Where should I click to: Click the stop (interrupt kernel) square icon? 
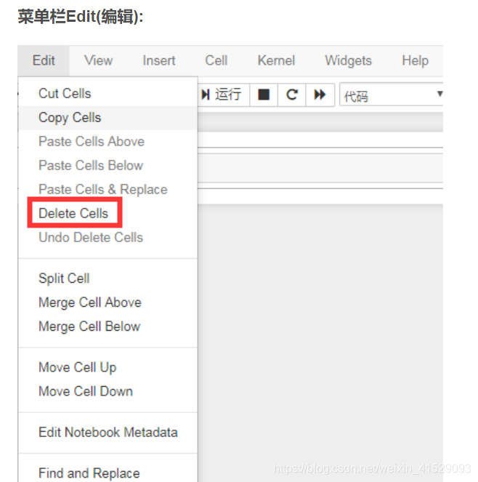click(x=264, y=95)
